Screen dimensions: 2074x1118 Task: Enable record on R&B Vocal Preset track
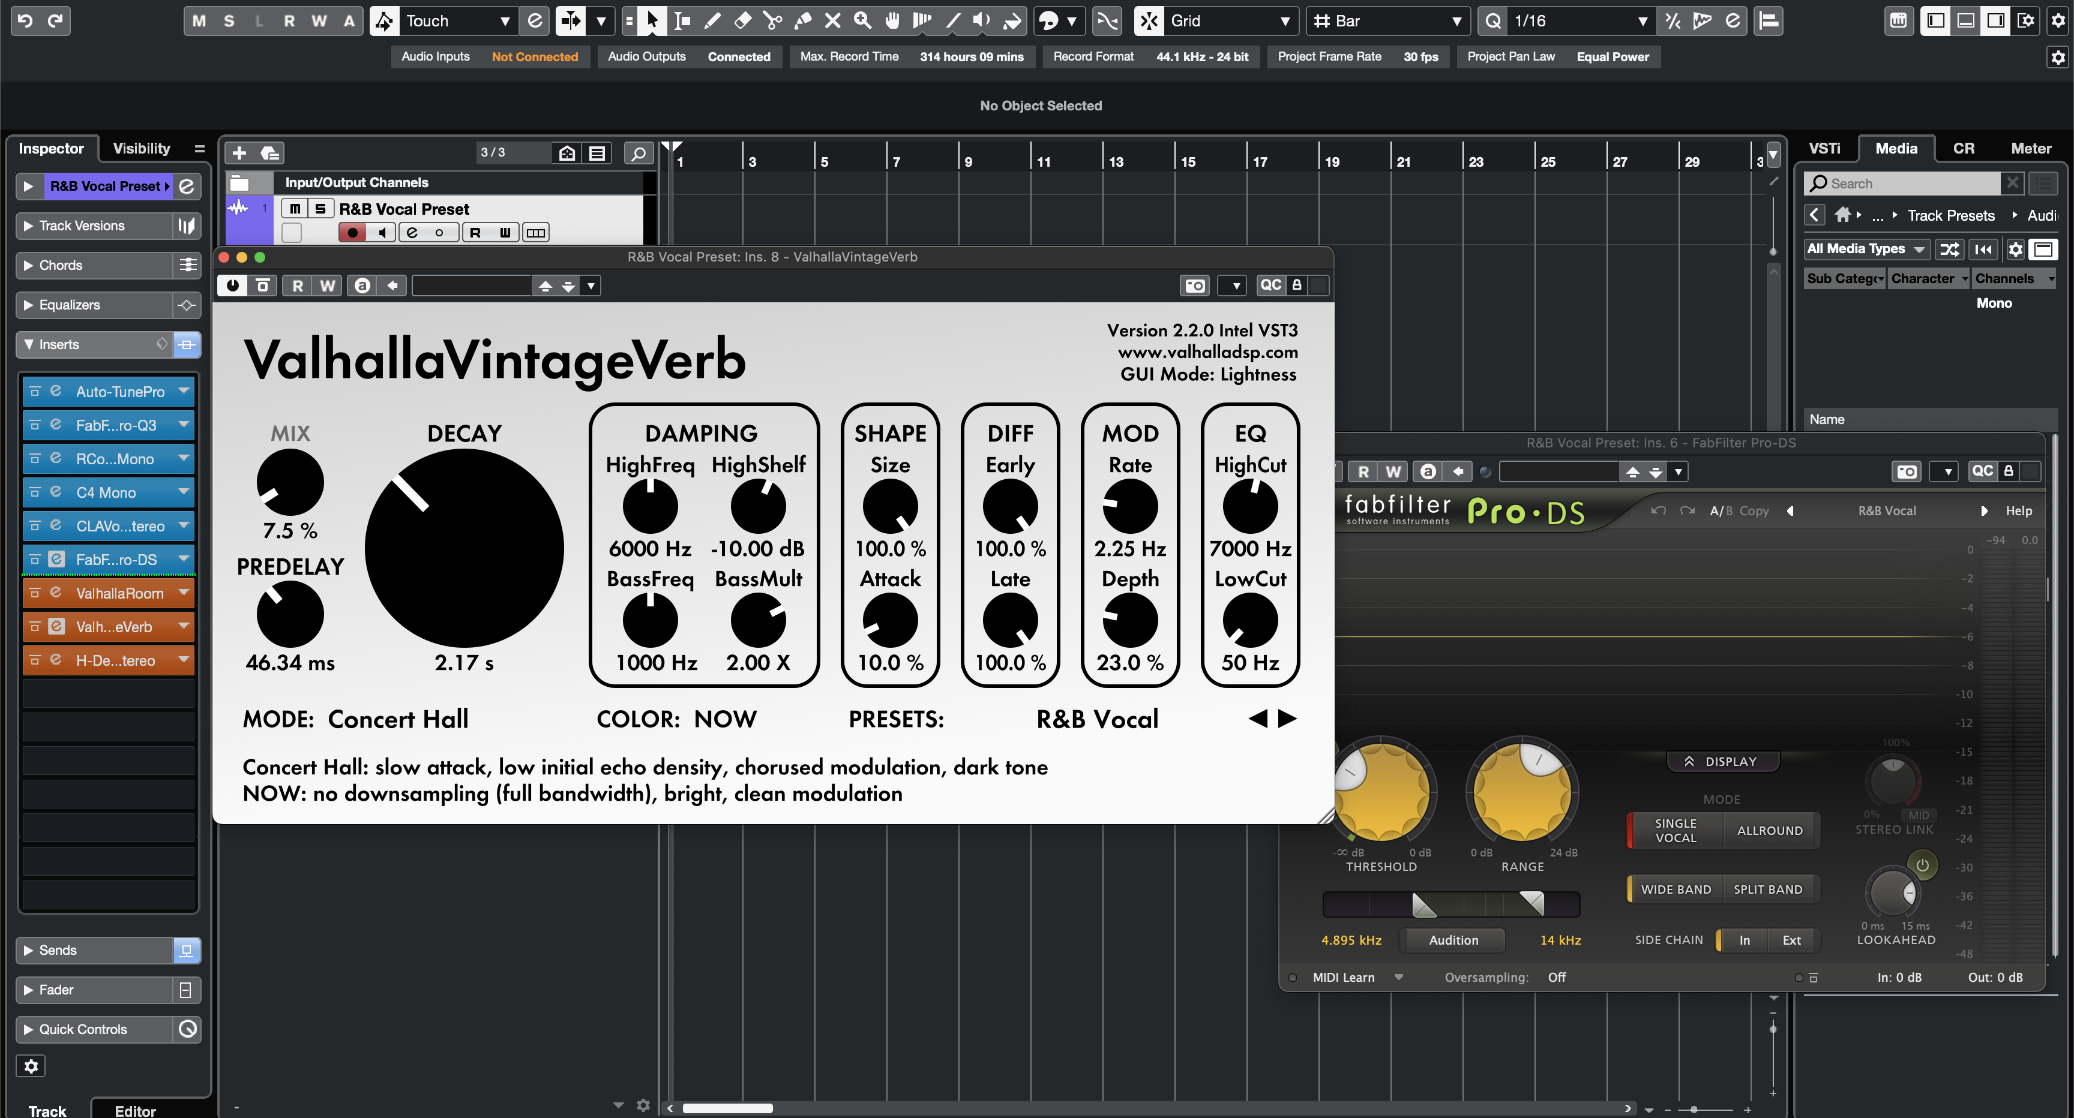pyautogui.click(x=352, y=233)
